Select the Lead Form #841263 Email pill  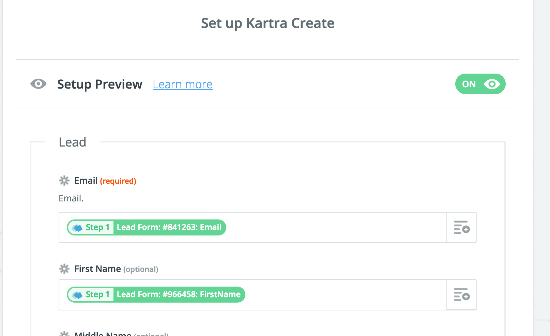point(147,227)
